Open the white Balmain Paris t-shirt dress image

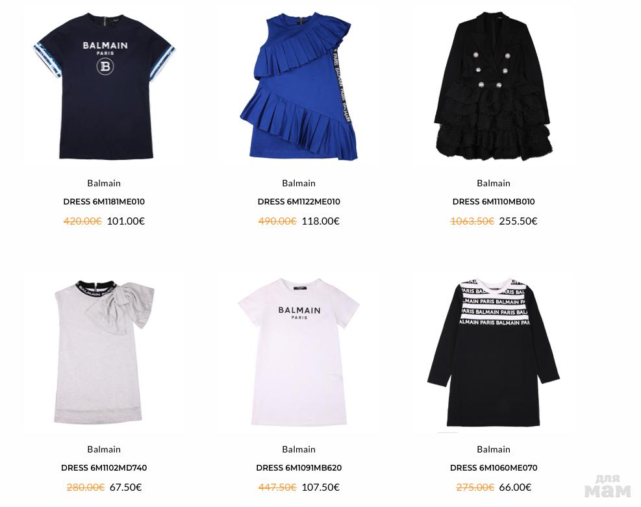(x=299, y=352)
